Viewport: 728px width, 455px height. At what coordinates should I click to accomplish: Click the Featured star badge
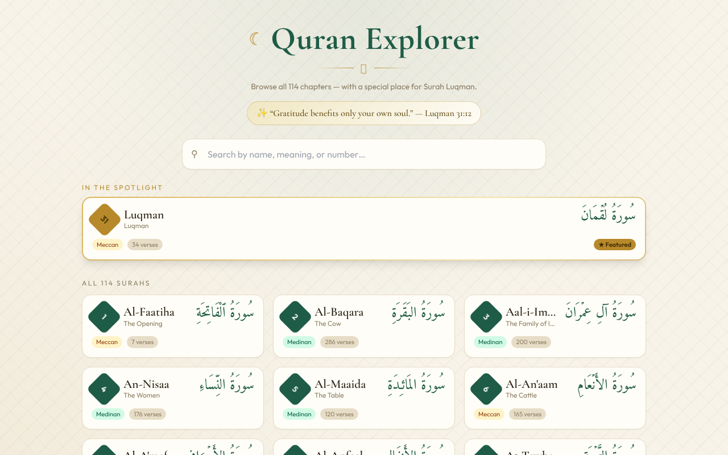point(615,245)
